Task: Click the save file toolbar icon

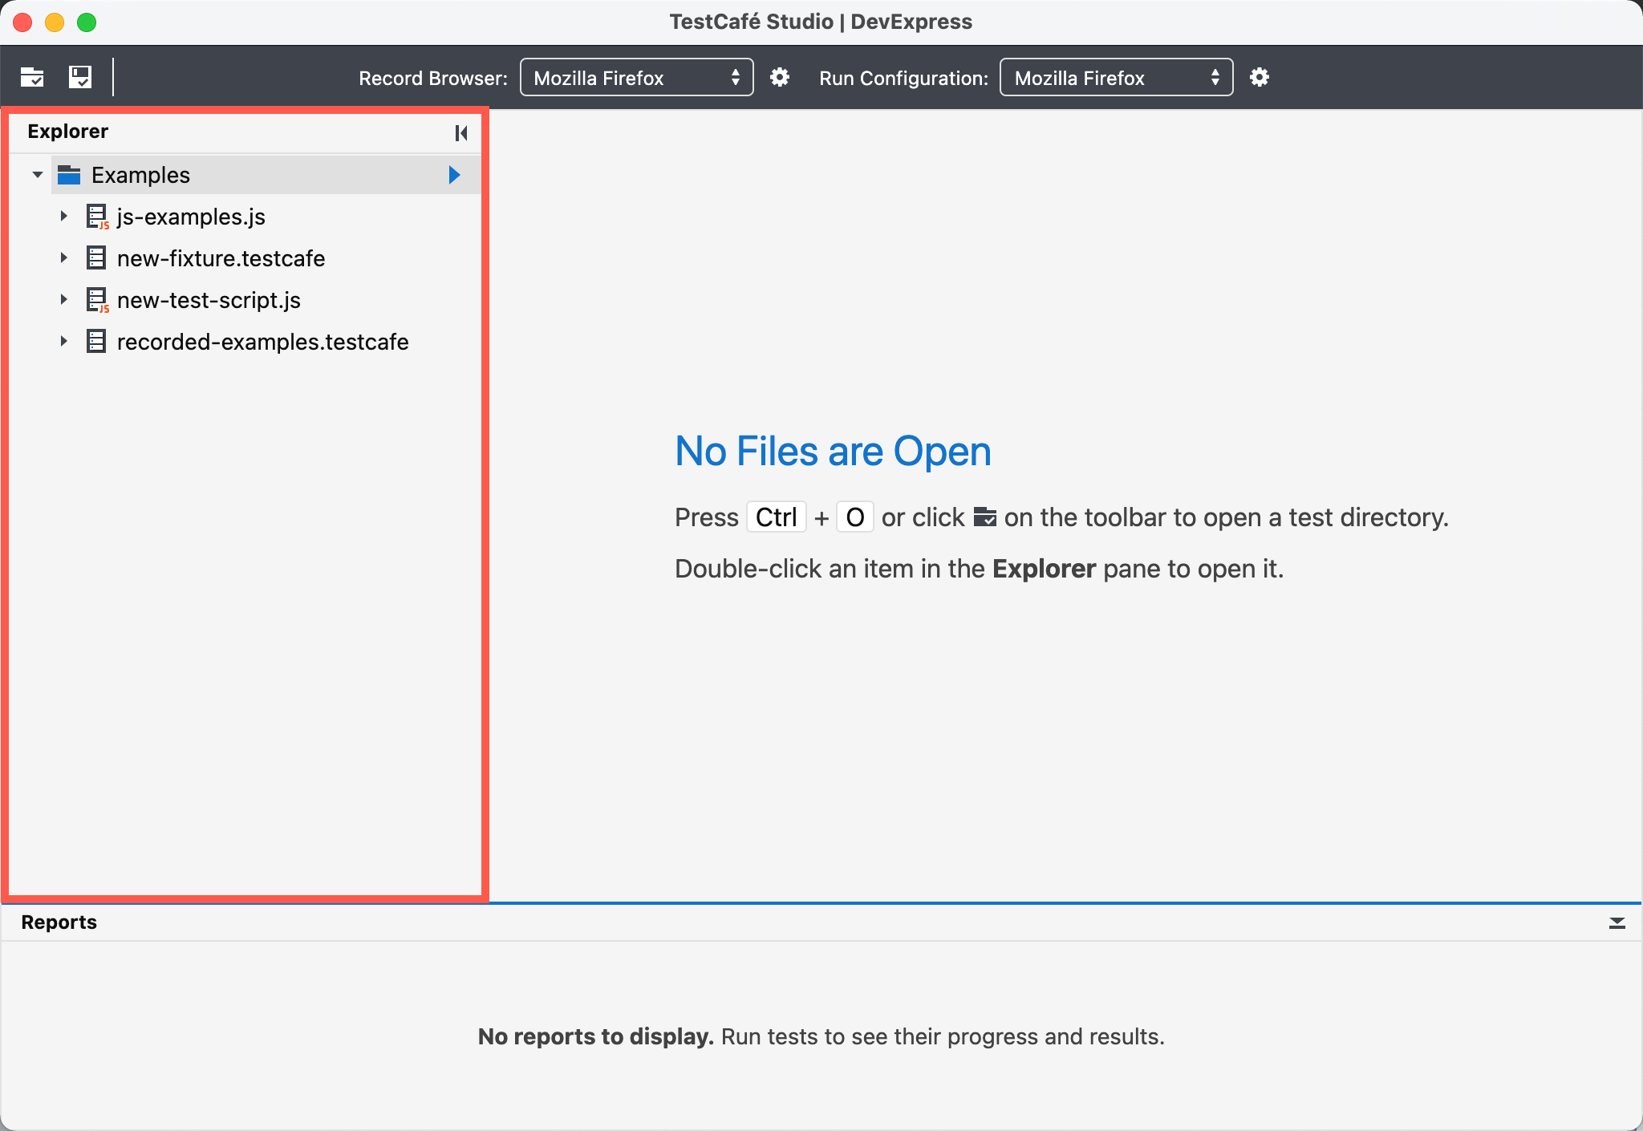Action: 79,77
